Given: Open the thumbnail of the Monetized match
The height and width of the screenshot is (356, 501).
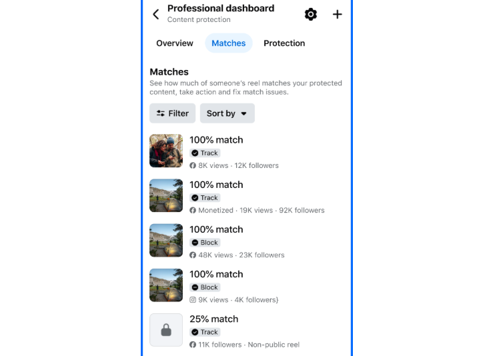Looking at the screenshot, I should click(166, 195).
